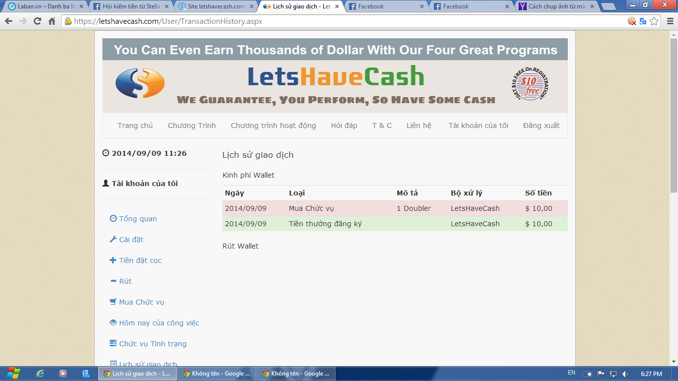The image size is (678, 381).
Task: Open the Chương Trình menu item
Action: tap(192, 126)
